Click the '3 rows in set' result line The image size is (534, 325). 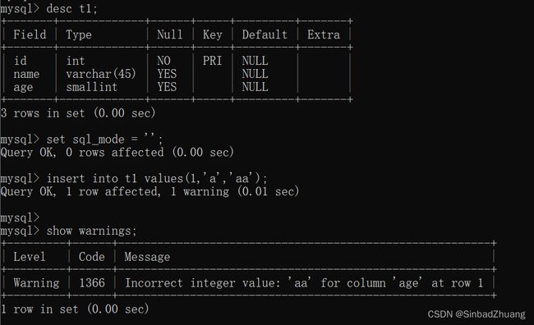(x=78, y=113)
